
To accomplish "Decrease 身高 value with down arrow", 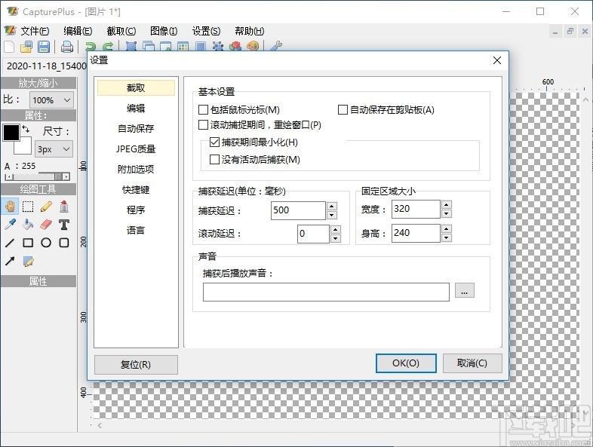I will coord(447,237).
